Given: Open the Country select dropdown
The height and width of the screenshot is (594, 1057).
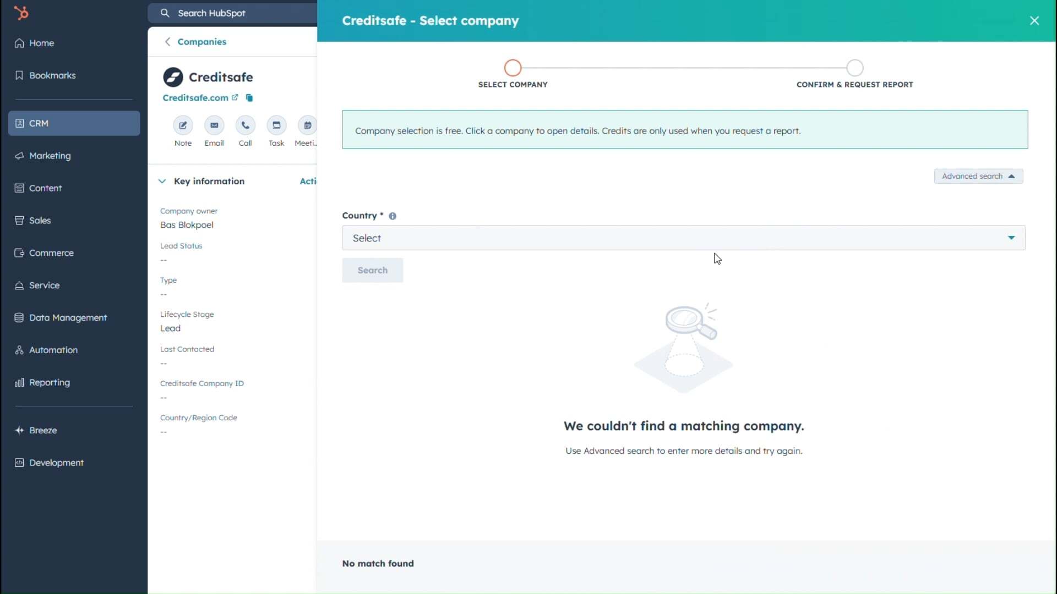Looking at the screenshot, I should click(x=683, y=238).
